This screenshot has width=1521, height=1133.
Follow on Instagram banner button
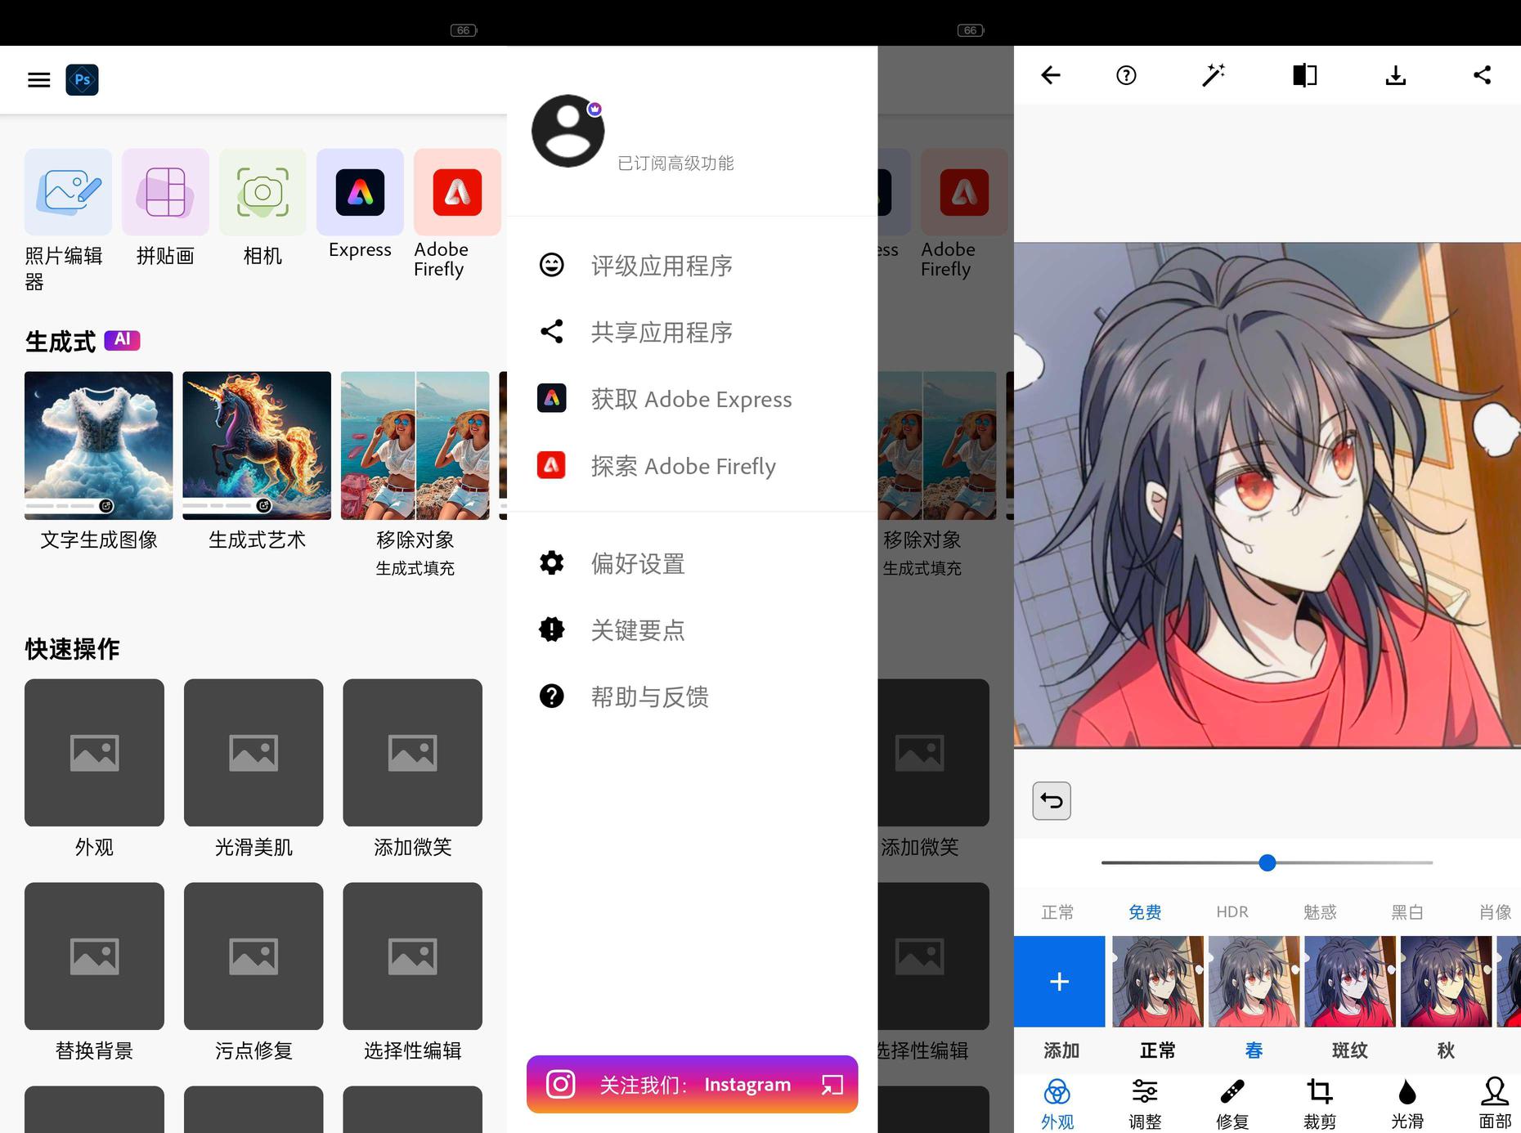[692, 1084]
